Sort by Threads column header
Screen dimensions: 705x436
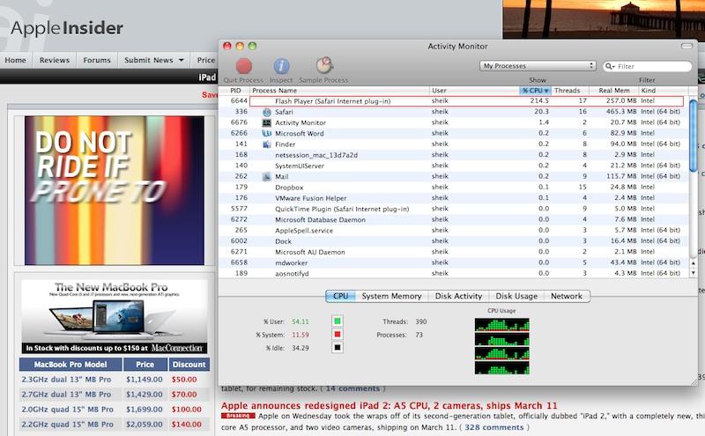tap(569, 91)
